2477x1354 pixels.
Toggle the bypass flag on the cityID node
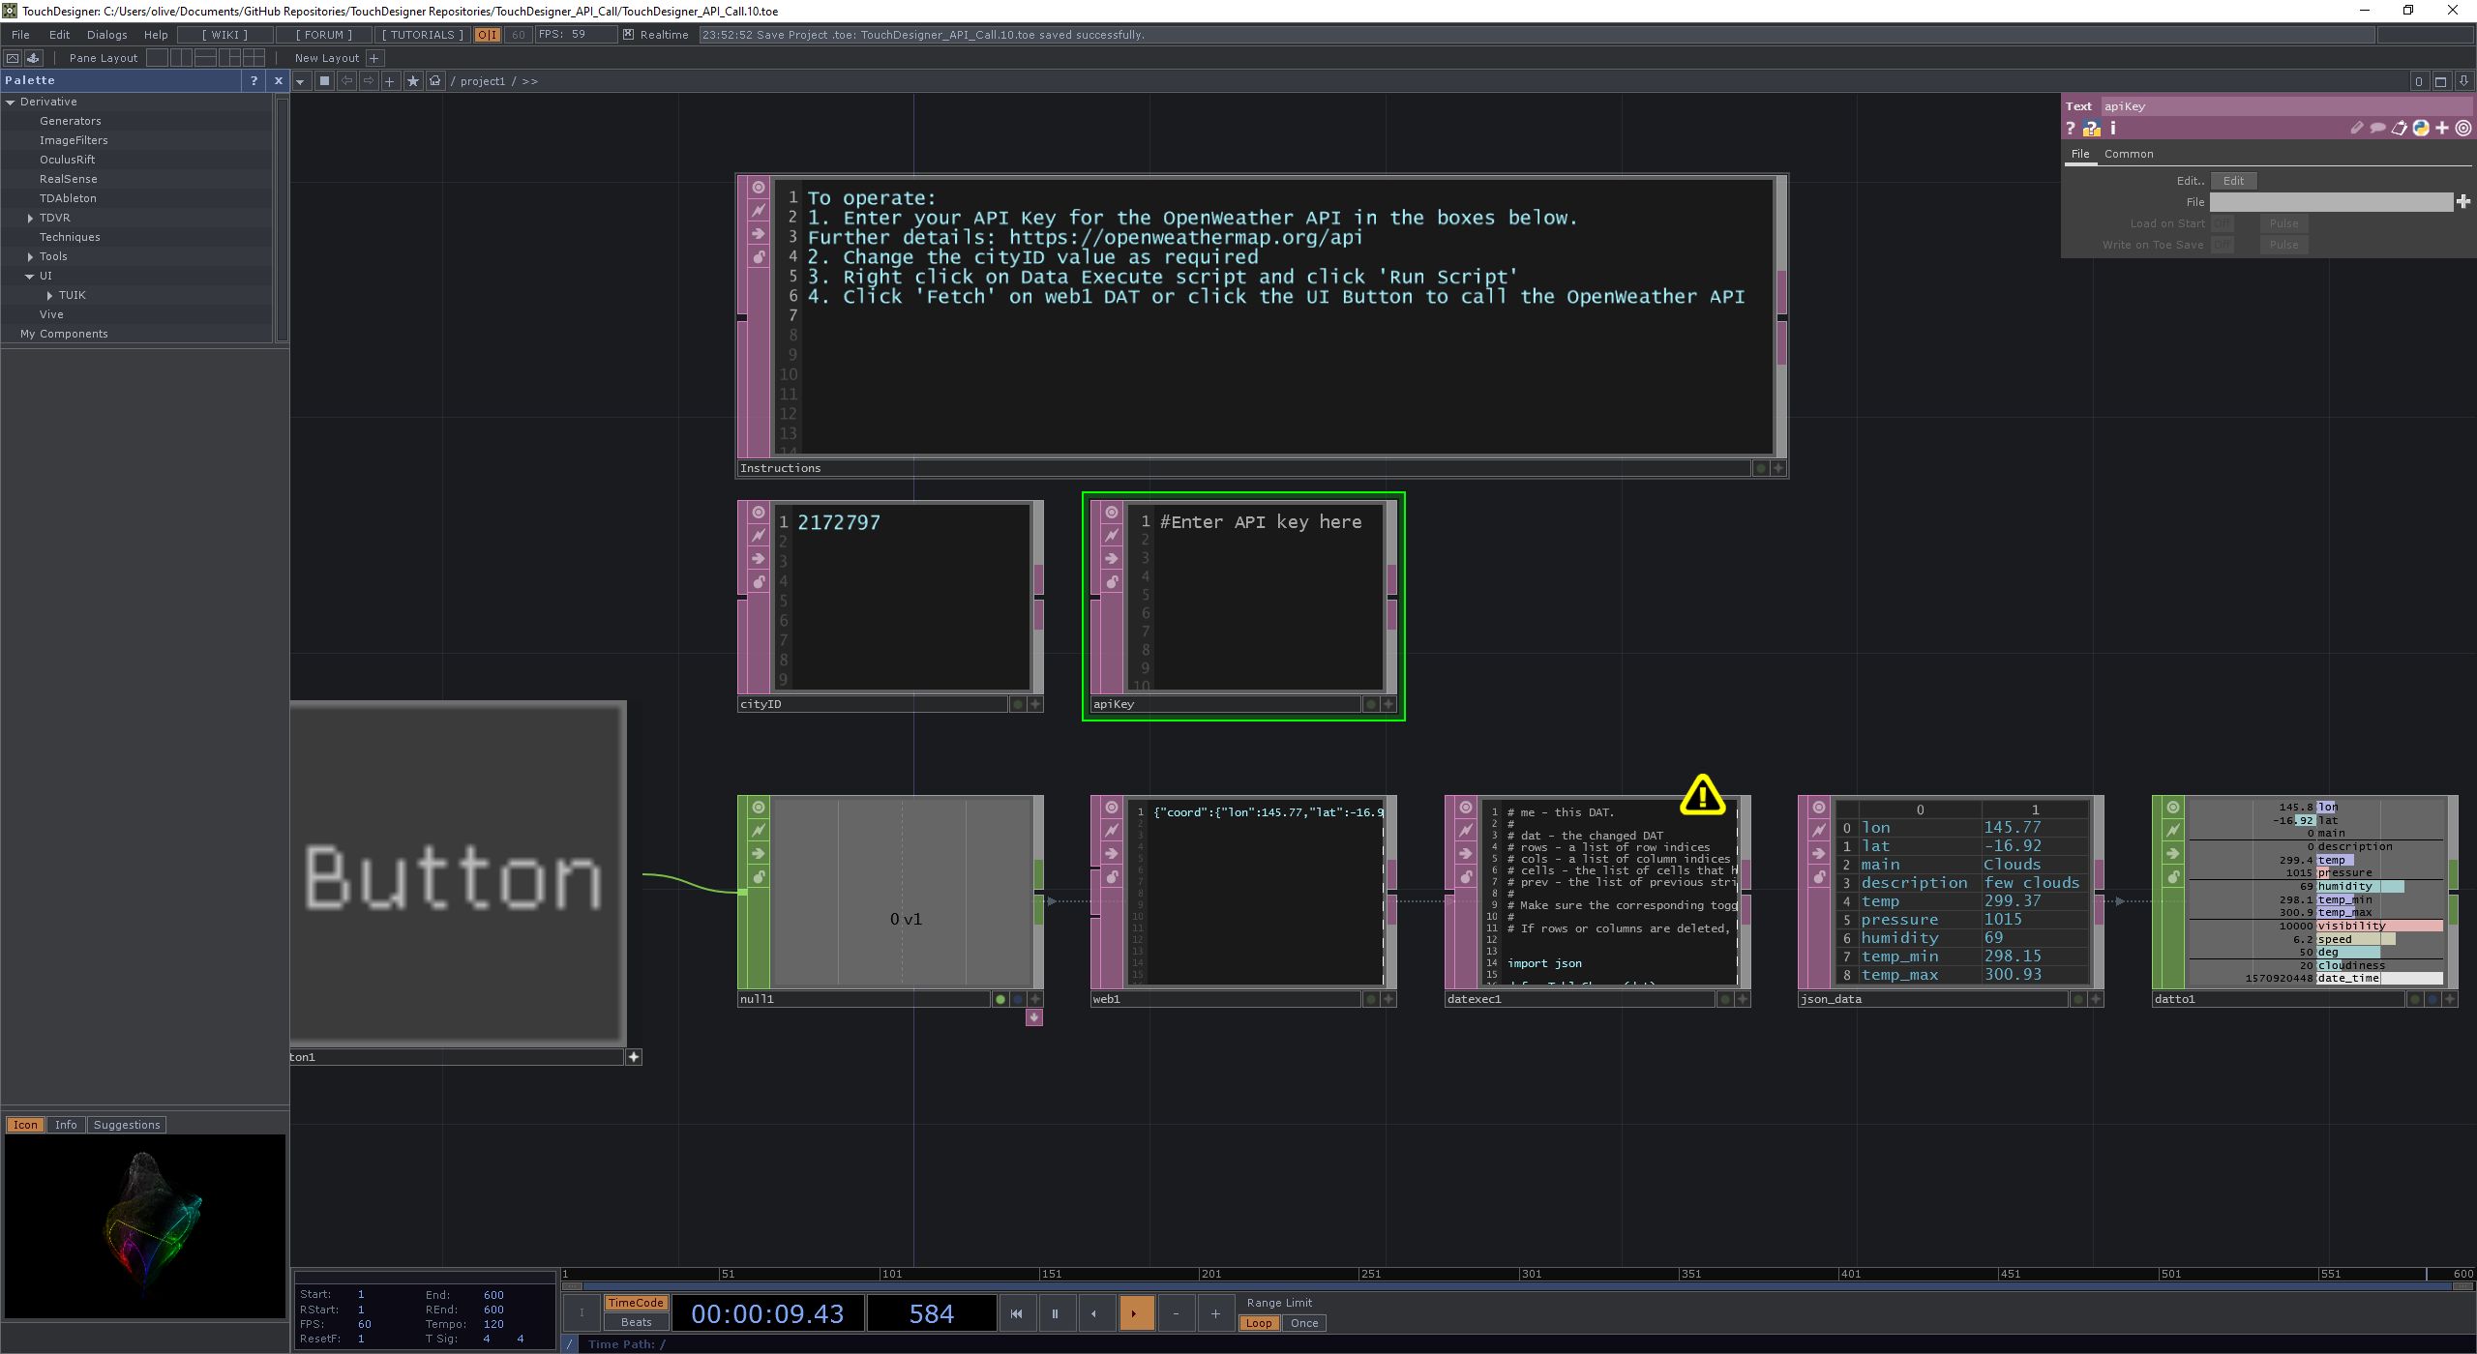click(759, 559)
